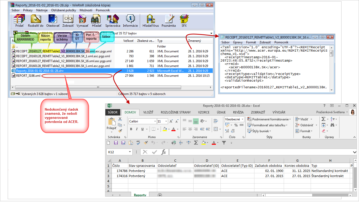
Task: Expand the Excel formula bar chevron
Action: [x=355, y=152]
